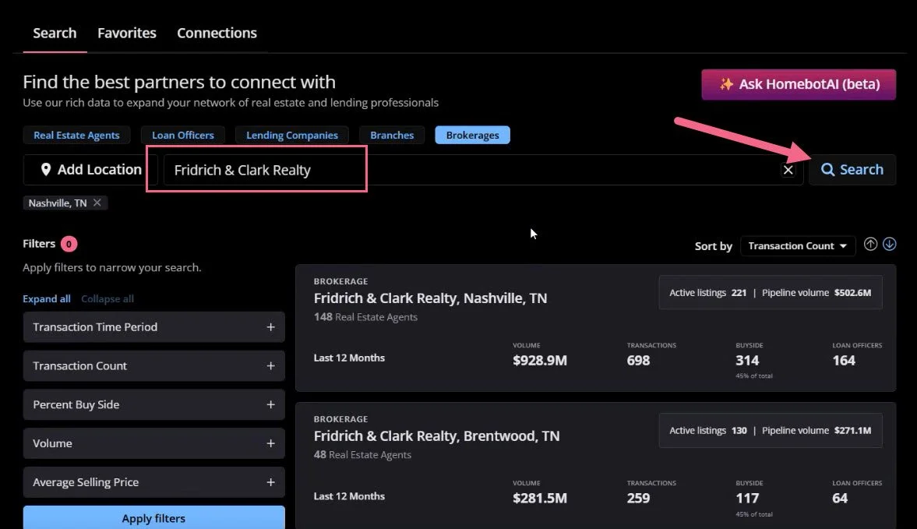The width and height of the screenshot is (917, 529).
Task: Click the 117 buyside value
Action: tap(747, 498)
